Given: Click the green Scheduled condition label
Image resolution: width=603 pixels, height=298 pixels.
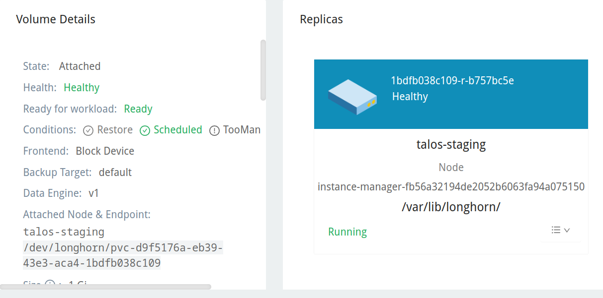Looking at the screenshot, I should tap(177, 130).
